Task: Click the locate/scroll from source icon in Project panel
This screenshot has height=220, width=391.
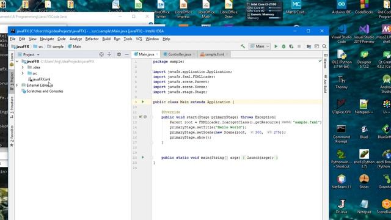Action: click(101, 54)
